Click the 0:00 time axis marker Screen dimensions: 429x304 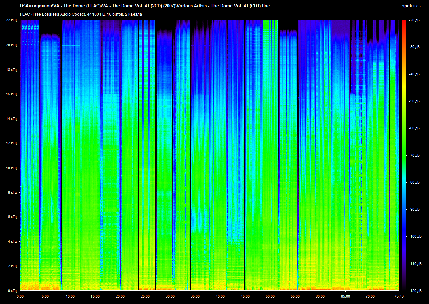click(20, 296)
